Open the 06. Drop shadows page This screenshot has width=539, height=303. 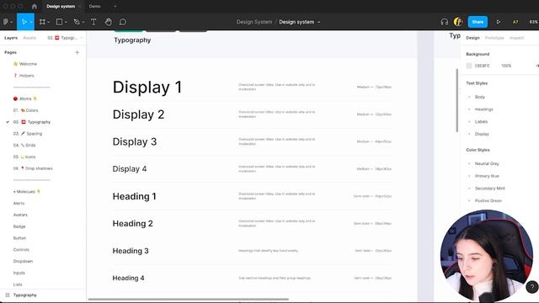(x=33, y=168)
